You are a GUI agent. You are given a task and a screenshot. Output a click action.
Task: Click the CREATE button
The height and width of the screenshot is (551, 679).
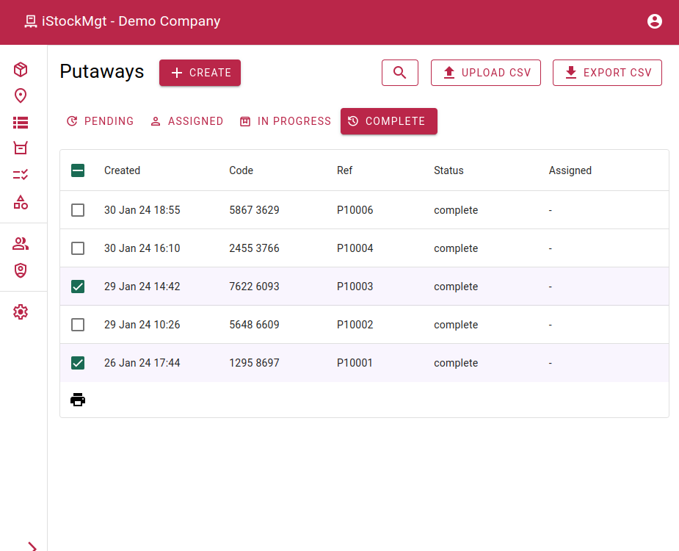coord(200,73)
